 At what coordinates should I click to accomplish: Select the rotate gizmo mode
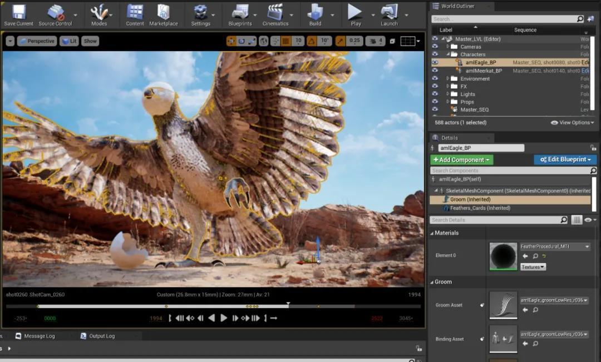pyautogui.click(x=242, y=41)
